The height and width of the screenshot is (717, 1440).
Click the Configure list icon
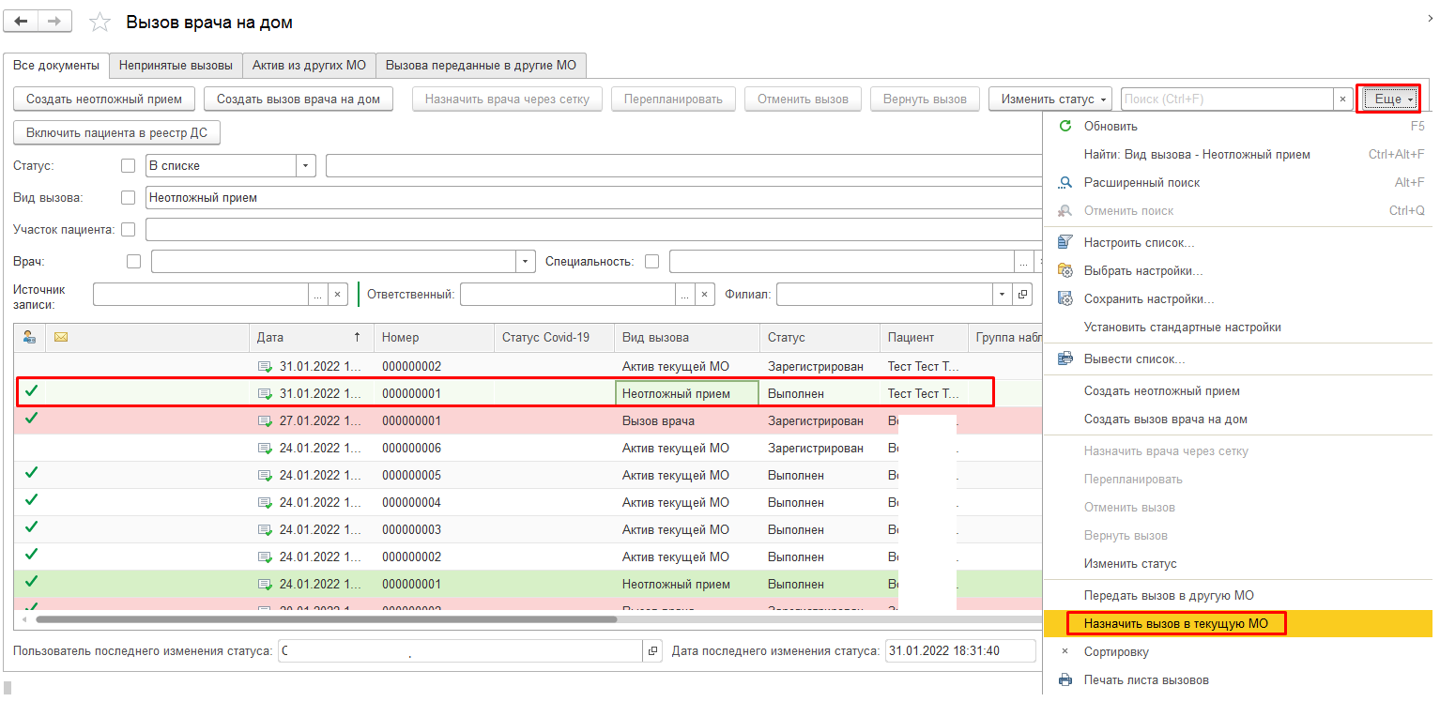point(1065,243)
